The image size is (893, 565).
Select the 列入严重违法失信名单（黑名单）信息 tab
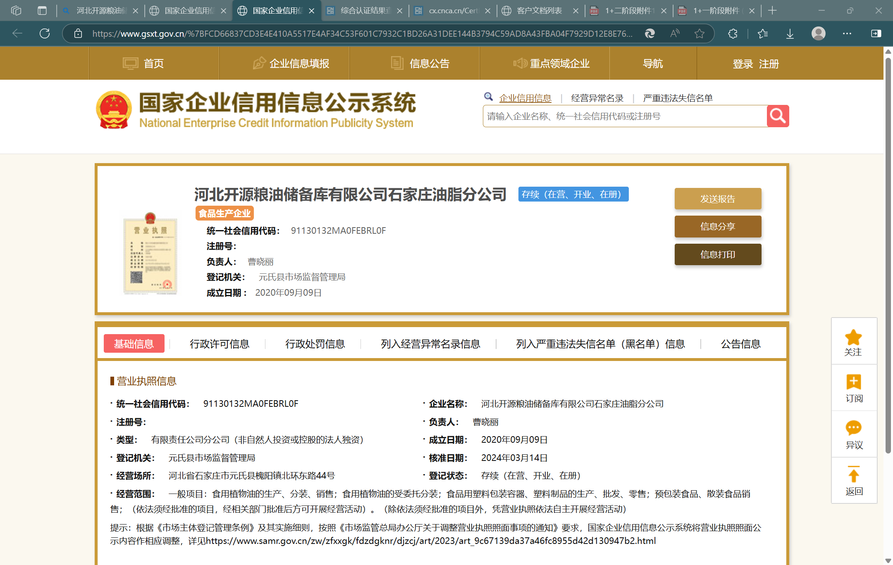600,344
